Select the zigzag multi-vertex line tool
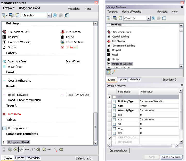Viewport: 186px width, 161px height. [33, 149]
